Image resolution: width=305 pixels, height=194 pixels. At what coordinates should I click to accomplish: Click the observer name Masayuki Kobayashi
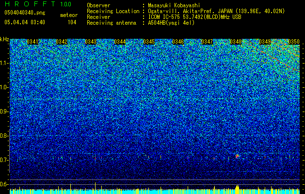pyautogui.click(x=174, y=5)
